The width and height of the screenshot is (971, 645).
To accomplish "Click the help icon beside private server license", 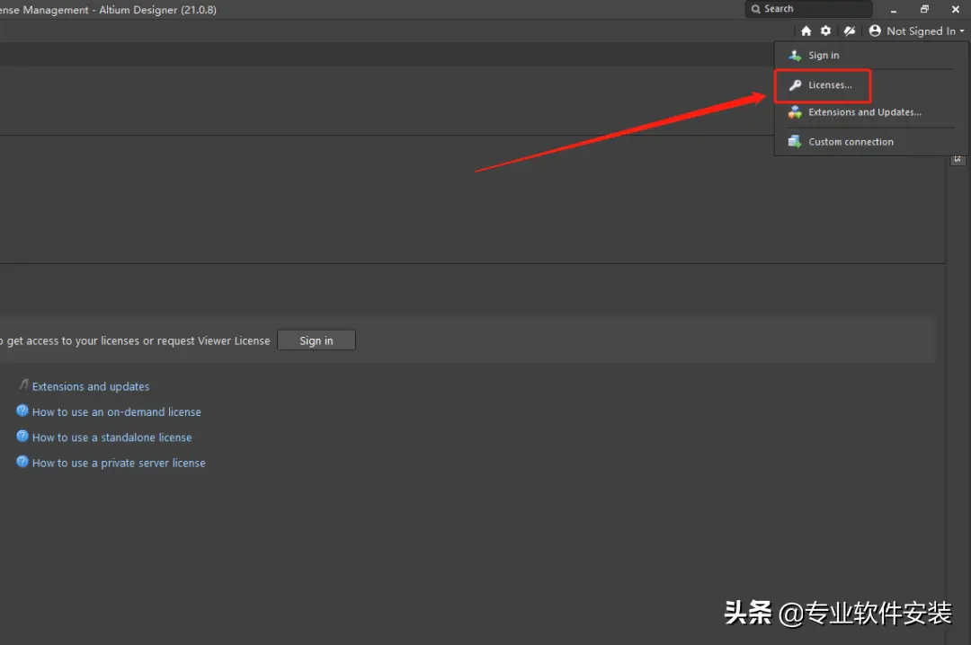I will tap(22, 461).
